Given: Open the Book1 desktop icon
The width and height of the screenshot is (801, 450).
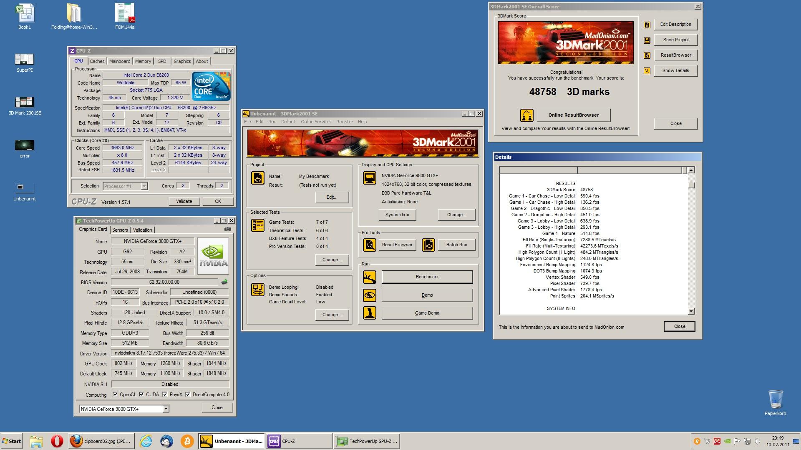Looking at the screenshot, I should tap(25, 16).
